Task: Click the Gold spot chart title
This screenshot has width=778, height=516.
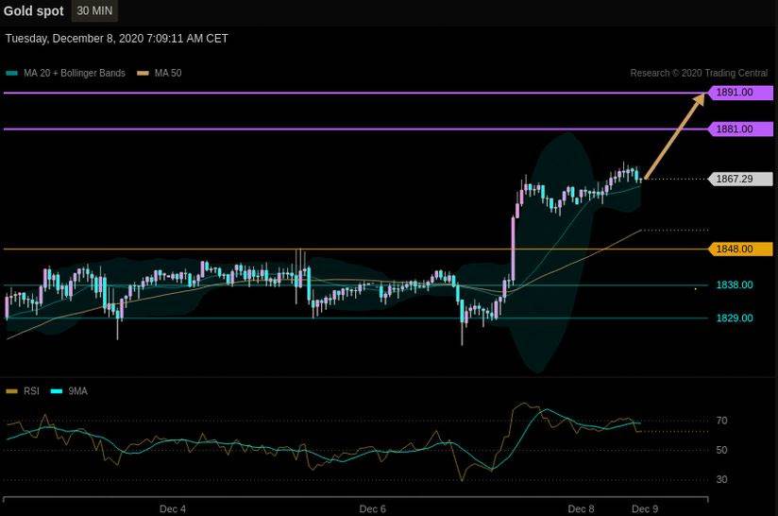Action: 33,11
